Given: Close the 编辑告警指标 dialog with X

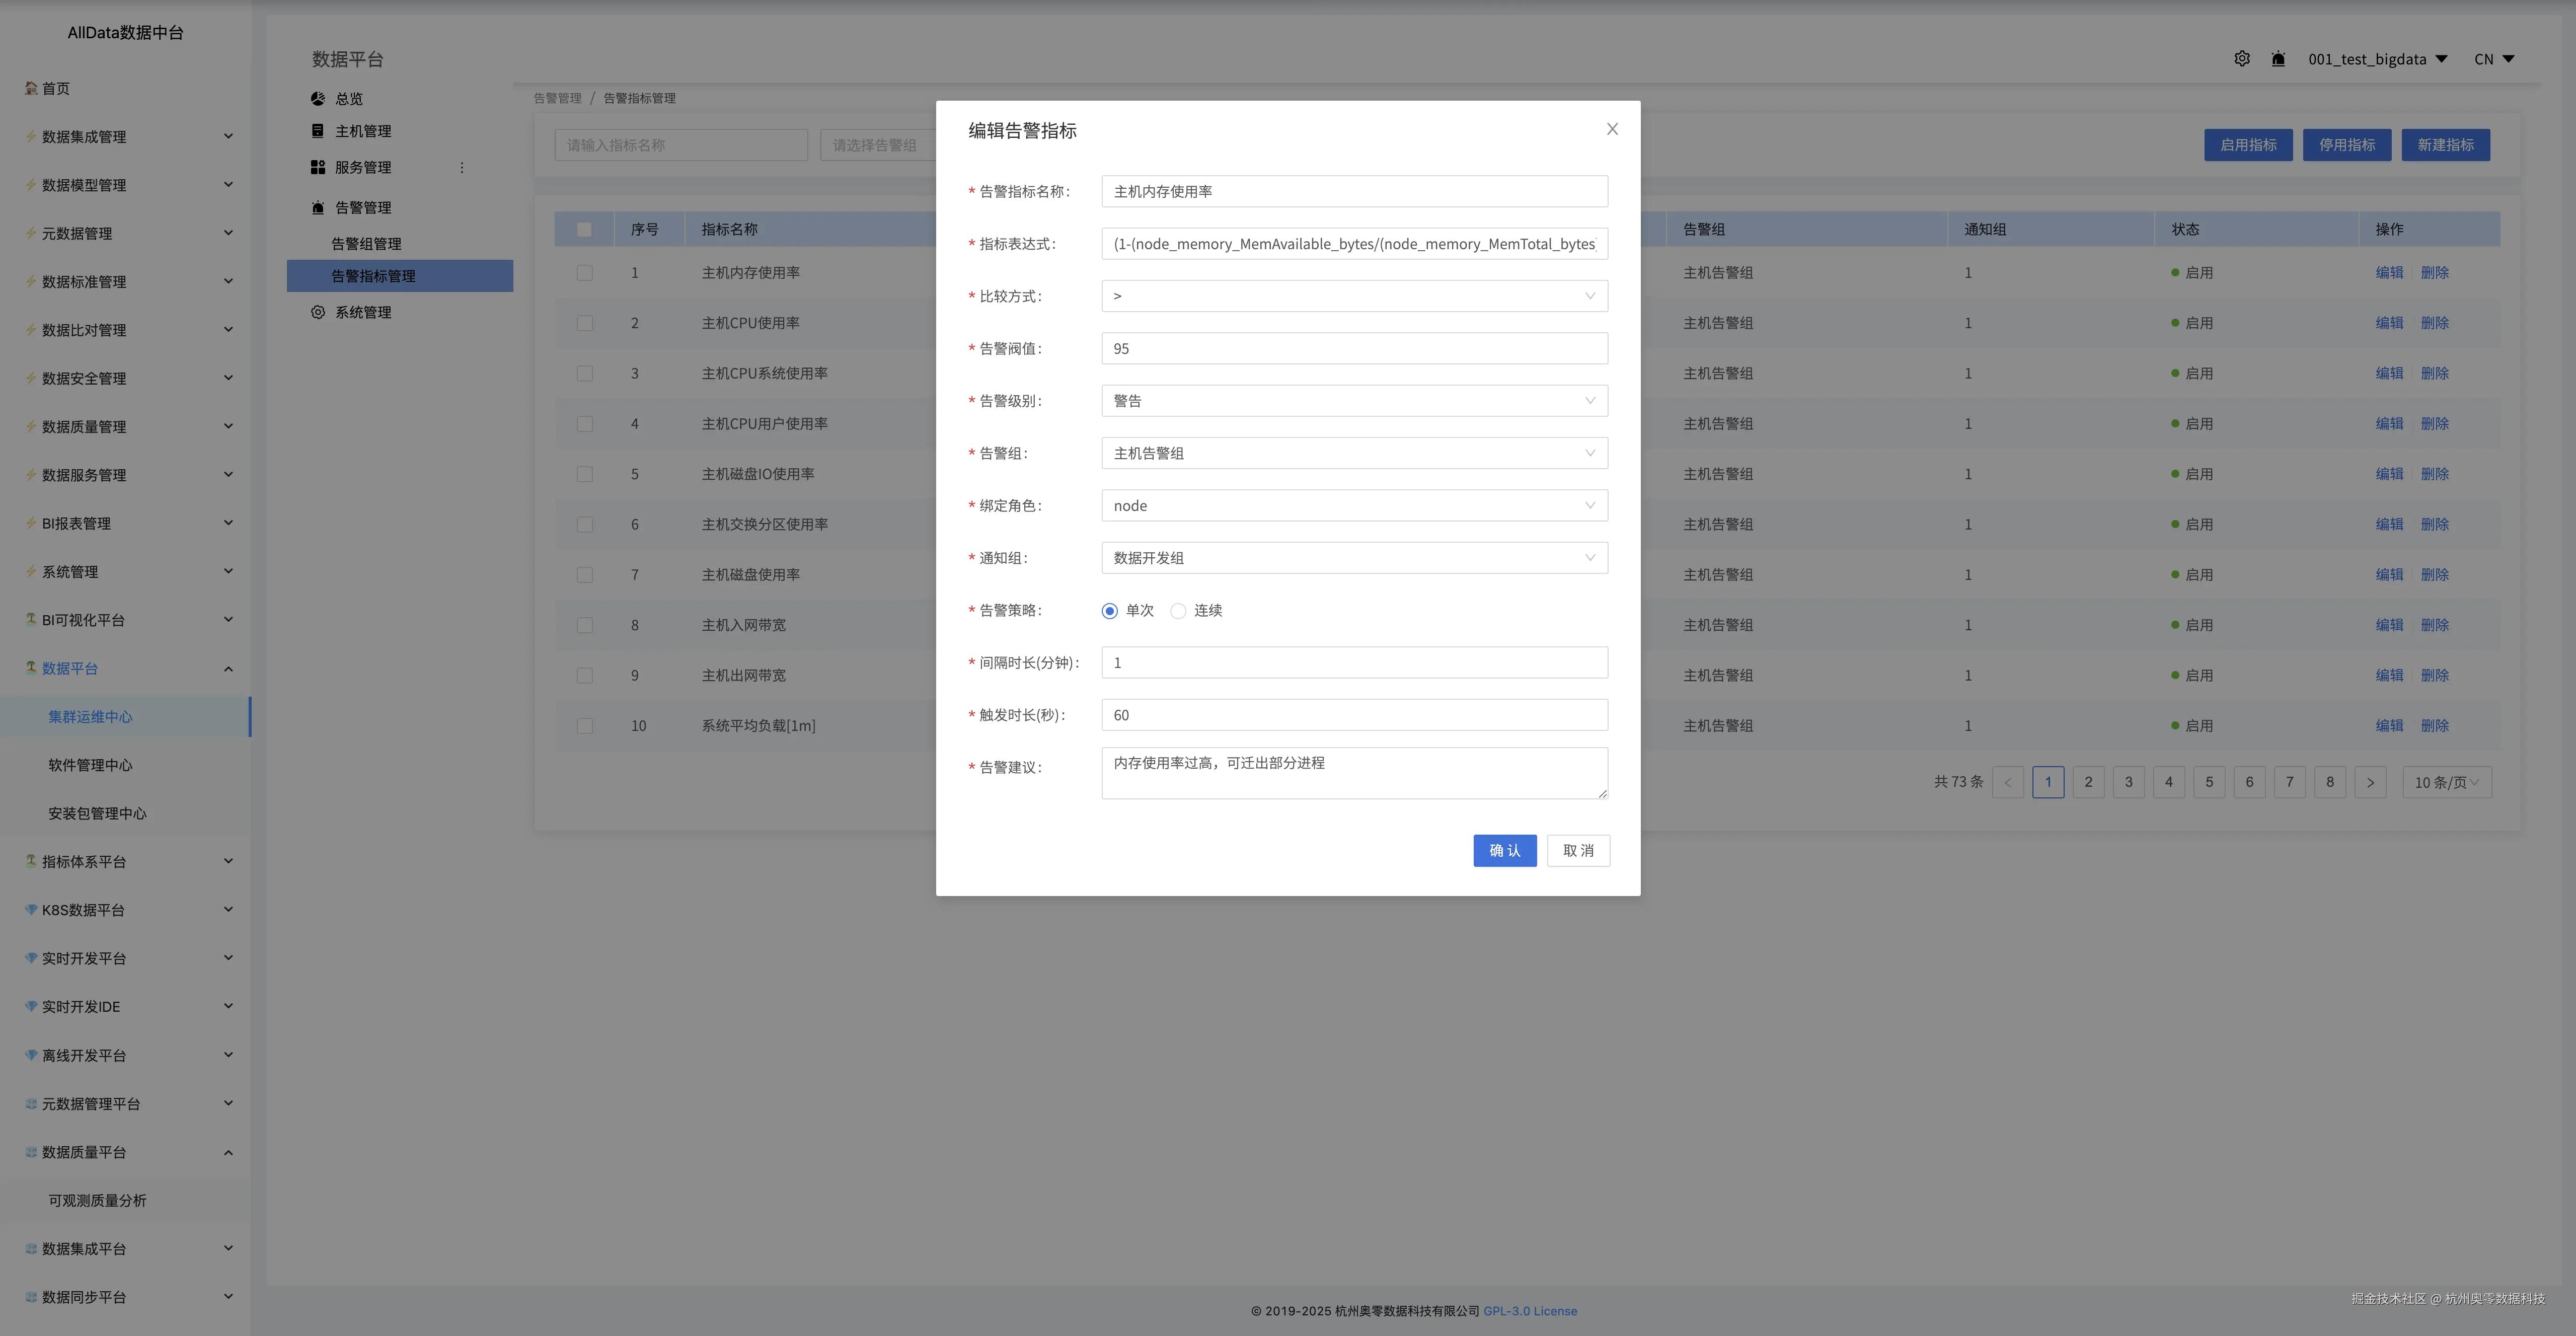Looking at the screenshot, I should pyautogui.click(x=1612, y=129).
